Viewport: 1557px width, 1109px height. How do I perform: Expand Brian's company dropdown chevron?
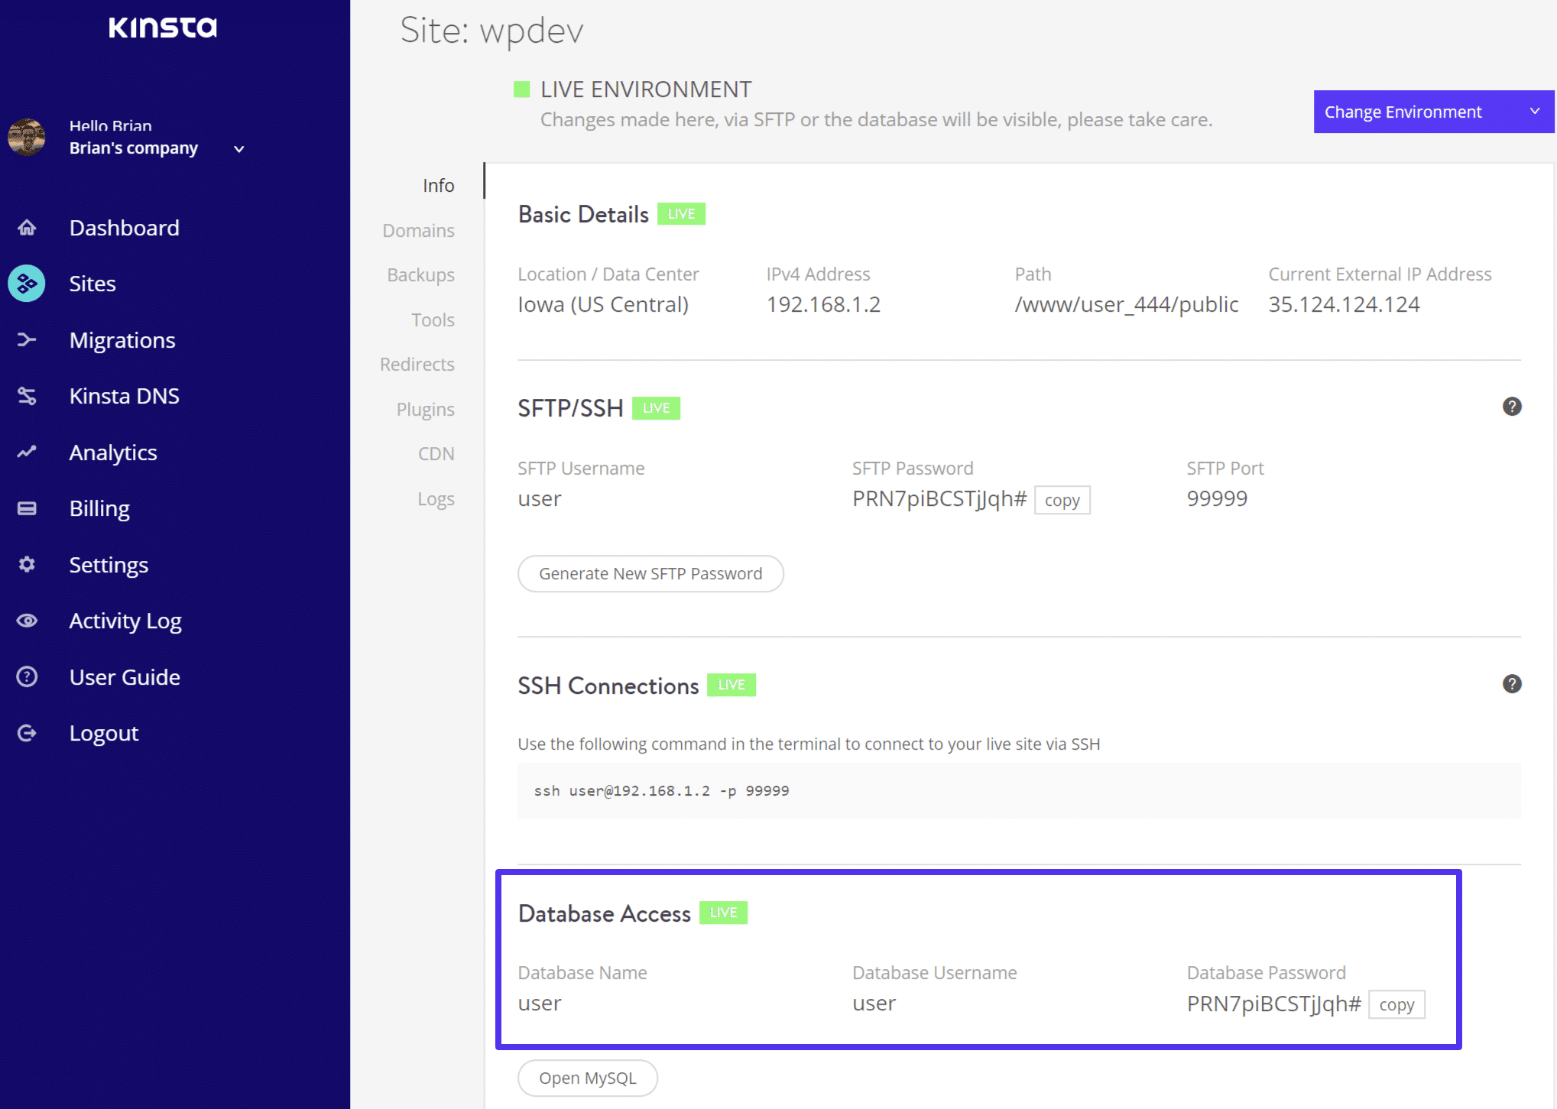239,149
